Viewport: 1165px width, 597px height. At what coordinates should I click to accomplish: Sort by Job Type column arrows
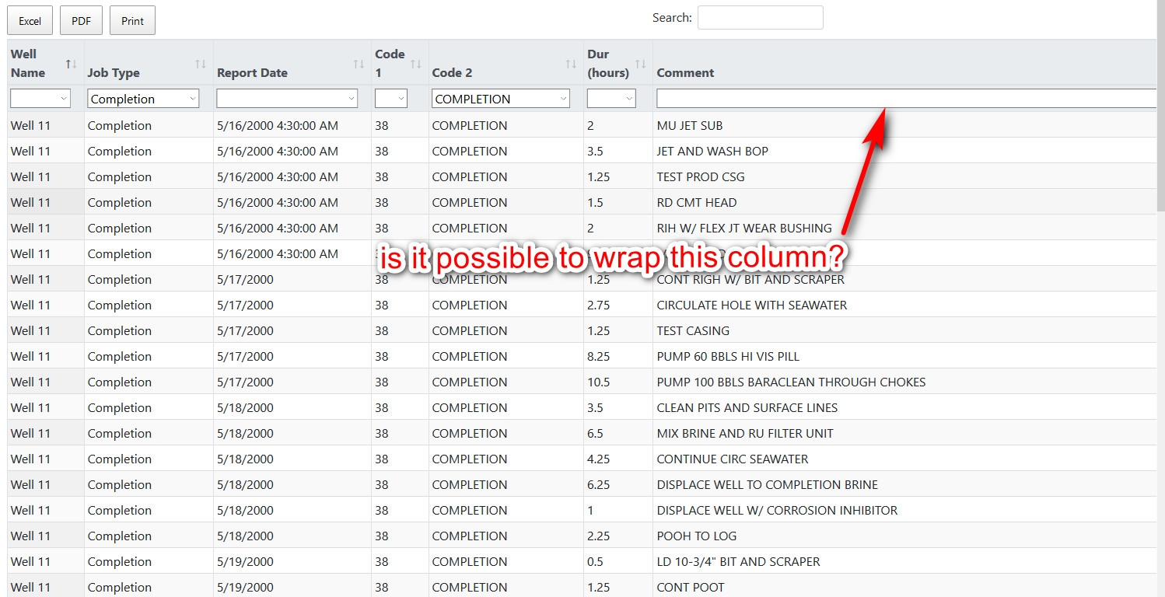201,64
